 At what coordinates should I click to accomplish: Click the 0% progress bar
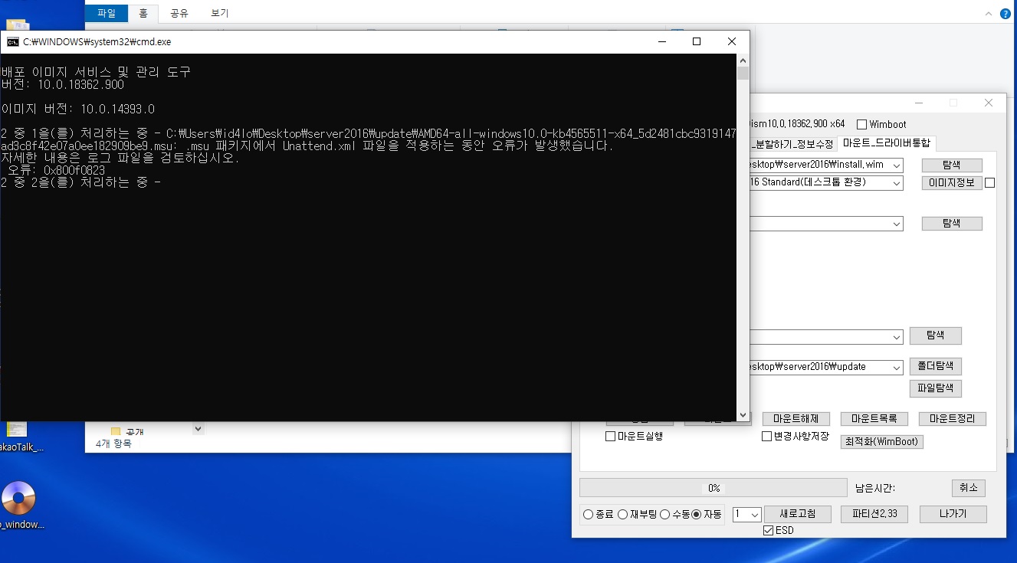click(714, 488)
